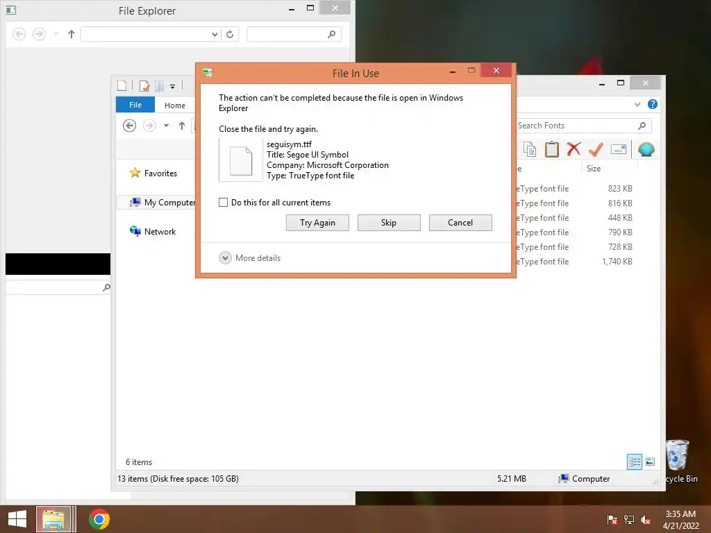Click Forward in rear File Explorer window
Image resolution: width=711 pixels, height=533 pixels.
(x=39, y=34)
